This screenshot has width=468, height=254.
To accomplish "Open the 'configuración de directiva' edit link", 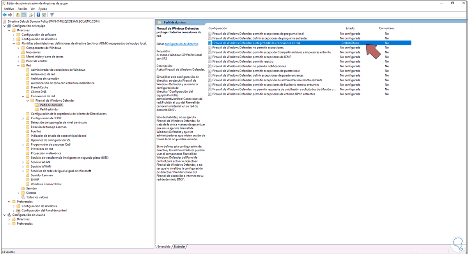I will 181,44.
